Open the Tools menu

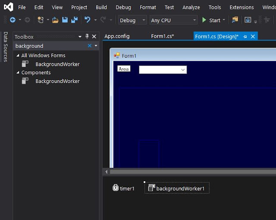pos(215,7)
